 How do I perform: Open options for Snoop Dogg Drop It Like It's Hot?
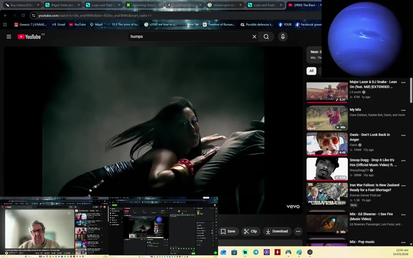click(403, 161)
